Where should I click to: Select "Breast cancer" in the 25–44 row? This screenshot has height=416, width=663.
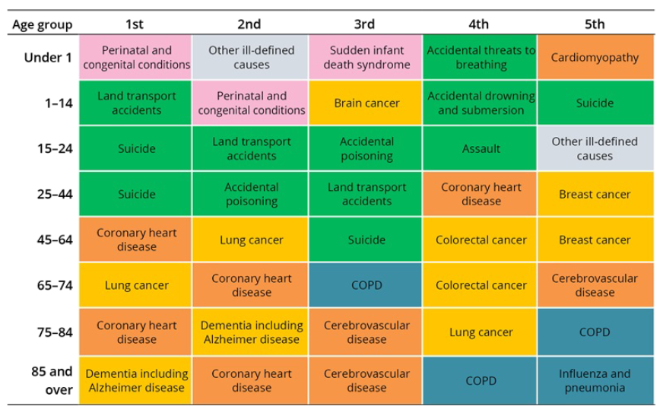point(595,195)
